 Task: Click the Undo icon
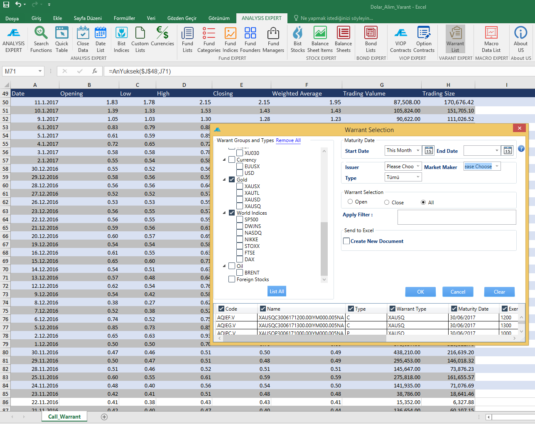18,5
